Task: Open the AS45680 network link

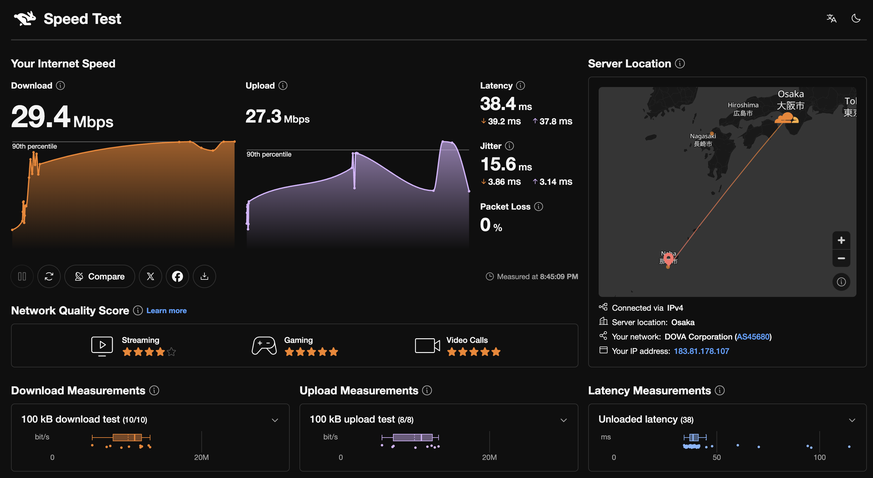Action: coord(753,337)
